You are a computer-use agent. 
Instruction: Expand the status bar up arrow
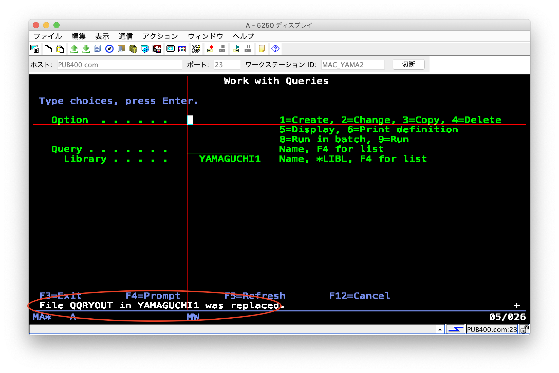click(x=440, y=329)
